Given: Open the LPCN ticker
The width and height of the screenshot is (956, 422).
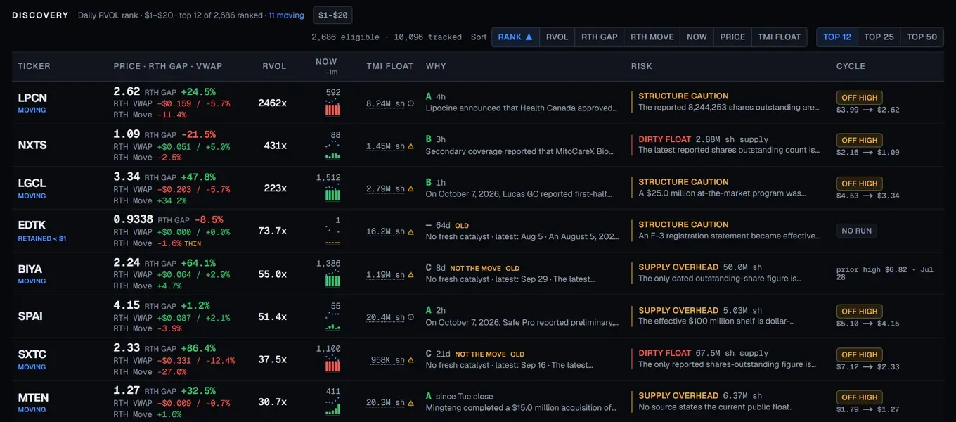Looking at the screenshot, I should click(32, 98).
